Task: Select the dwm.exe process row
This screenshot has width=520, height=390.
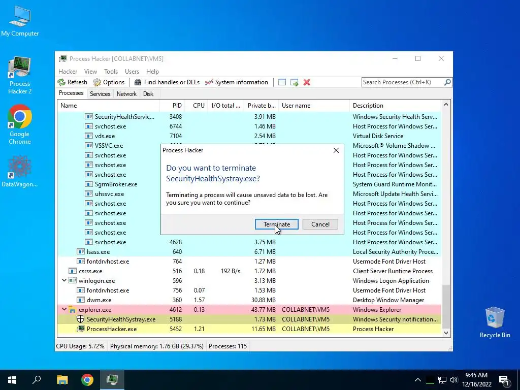Action: pyautogui.click(x=249, y=300)
